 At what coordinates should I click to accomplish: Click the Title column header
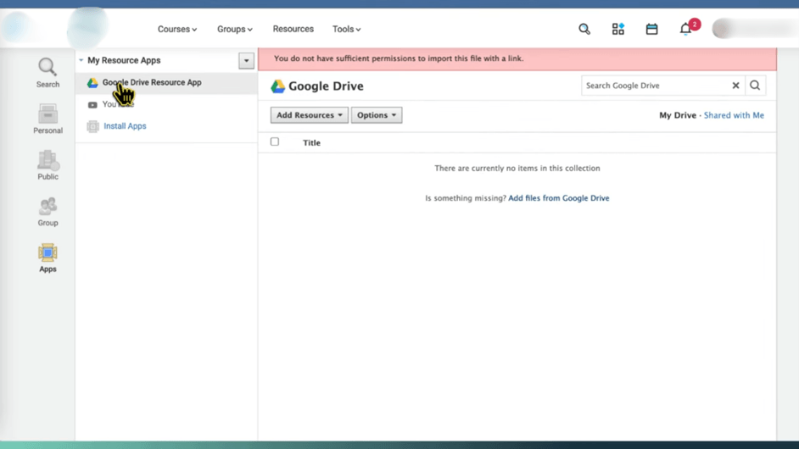[311, 143]
